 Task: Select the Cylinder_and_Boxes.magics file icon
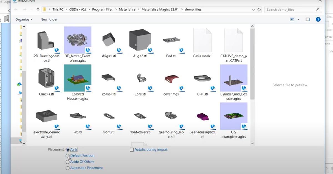click(234, 78)
